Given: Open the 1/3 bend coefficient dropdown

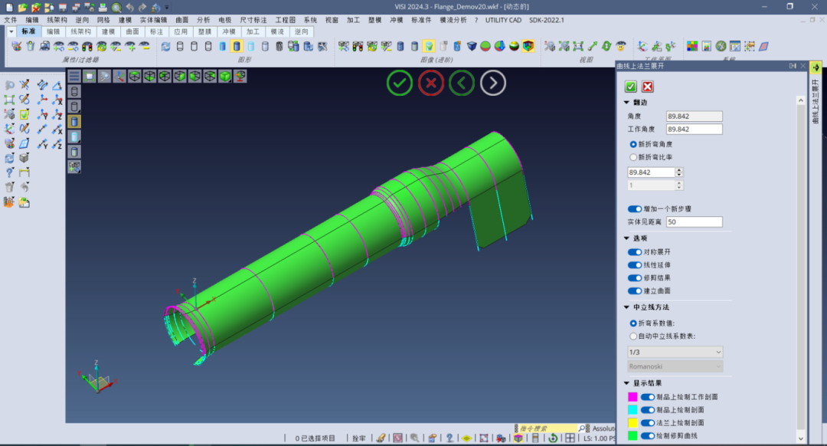Looking at the screenshot, I should (x=675, y=352).
